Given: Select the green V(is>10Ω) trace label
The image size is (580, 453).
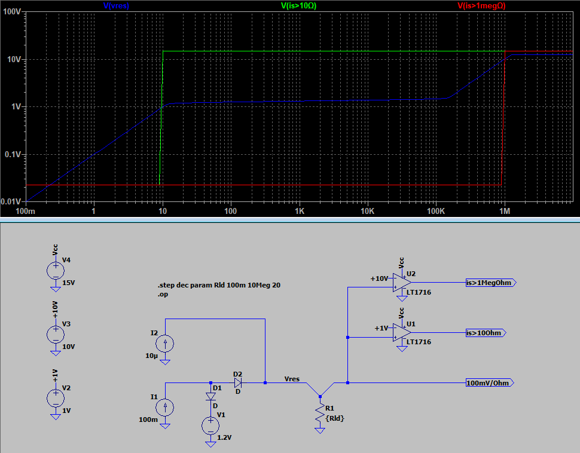Looking at the screenshot, I should (298, 5).
